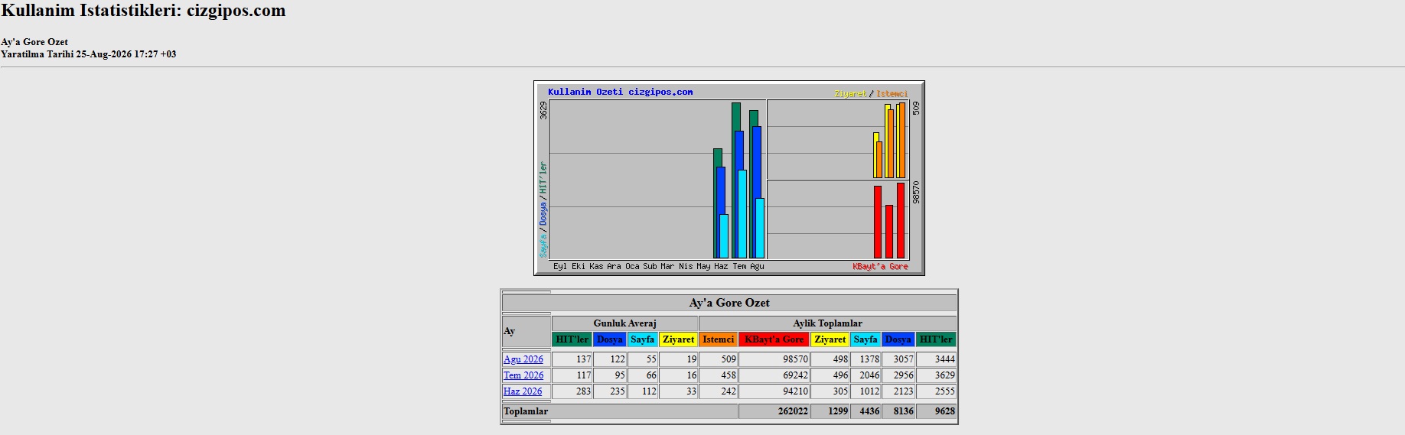Image resolution: width=1405 pixels, height=435 pixels.
Task: Click the value 2123 in Haz 2026 row
Action: (903, 391)
